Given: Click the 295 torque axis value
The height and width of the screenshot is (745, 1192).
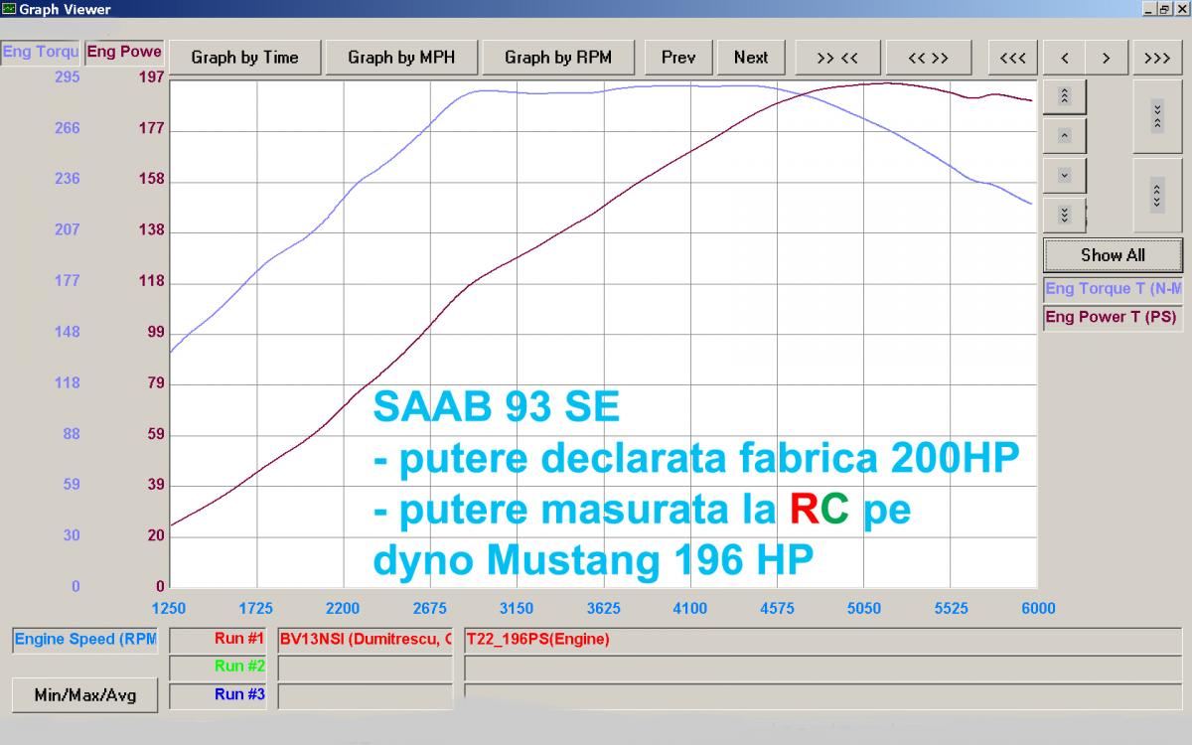Looking at the screenshot, I should tap(68, 77).
